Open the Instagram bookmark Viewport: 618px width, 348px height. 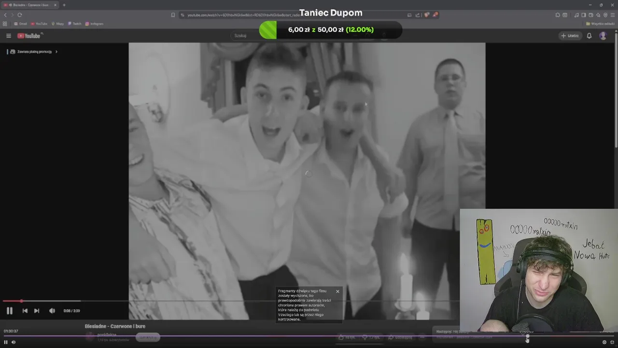(x=94, y=24)
